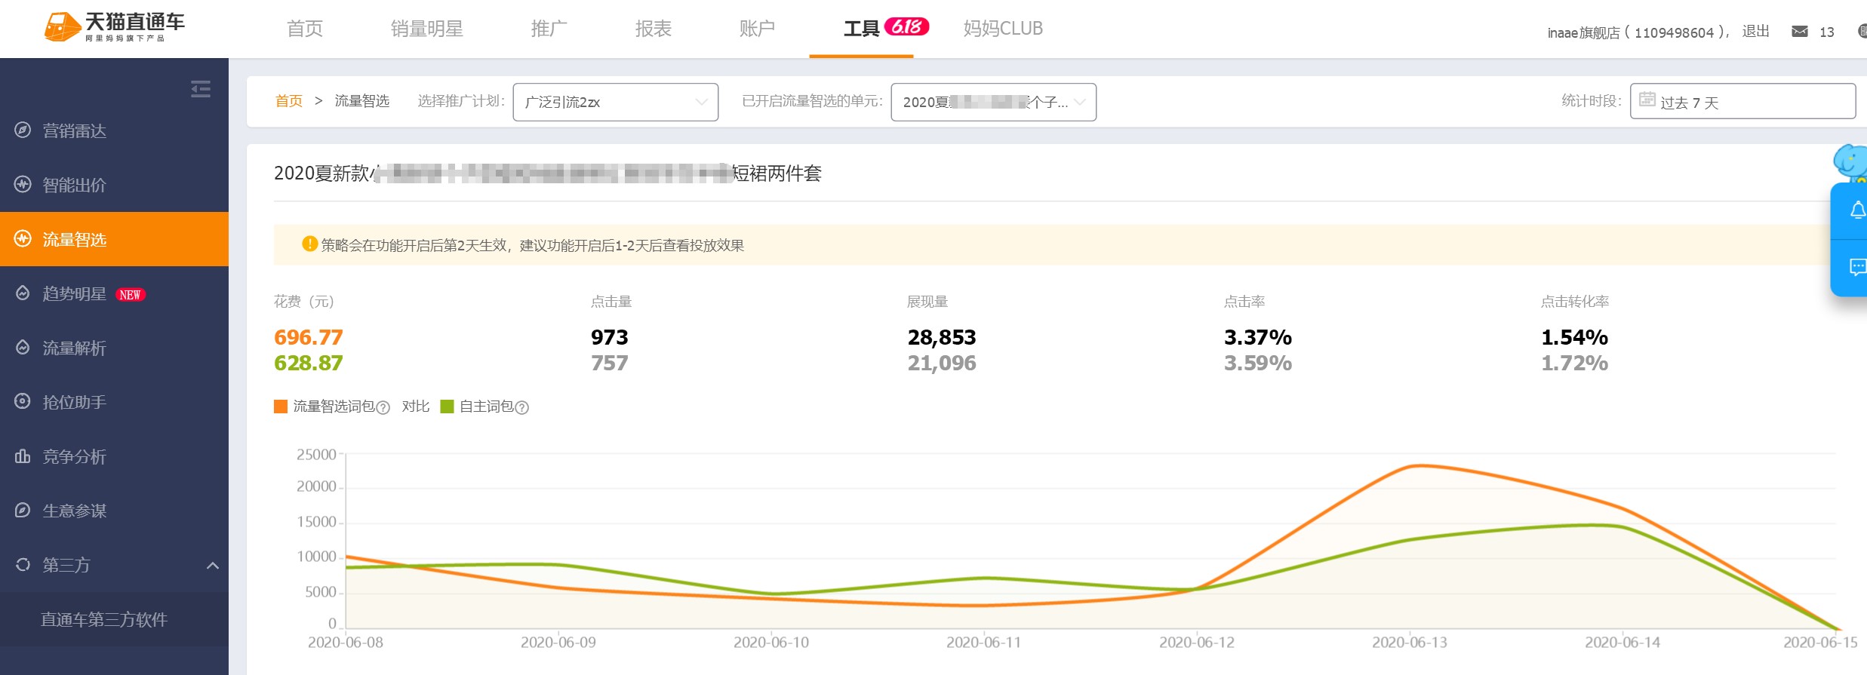Image resolution: width=1867 pixels, height=675 pixels.
Task: Click the 趋势明星 sidebar icon
Action: click(23, 293)
